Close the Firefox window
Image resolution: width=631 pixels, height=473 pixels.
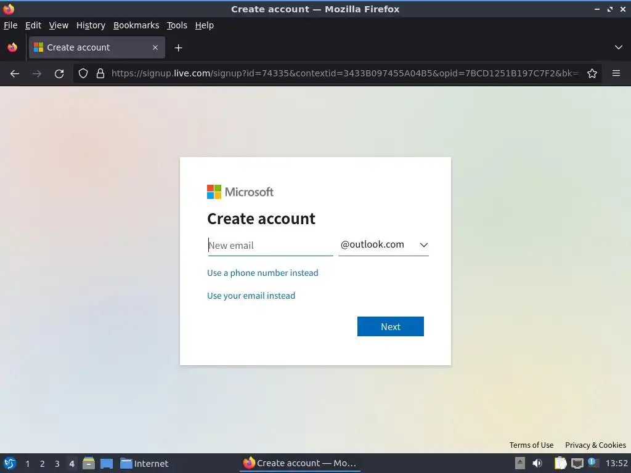click(623, 9)
